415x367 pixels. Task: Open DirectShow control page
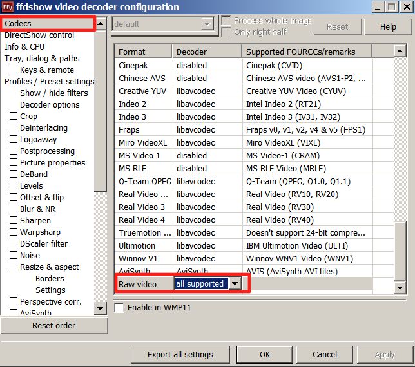[x=39, y=35]
